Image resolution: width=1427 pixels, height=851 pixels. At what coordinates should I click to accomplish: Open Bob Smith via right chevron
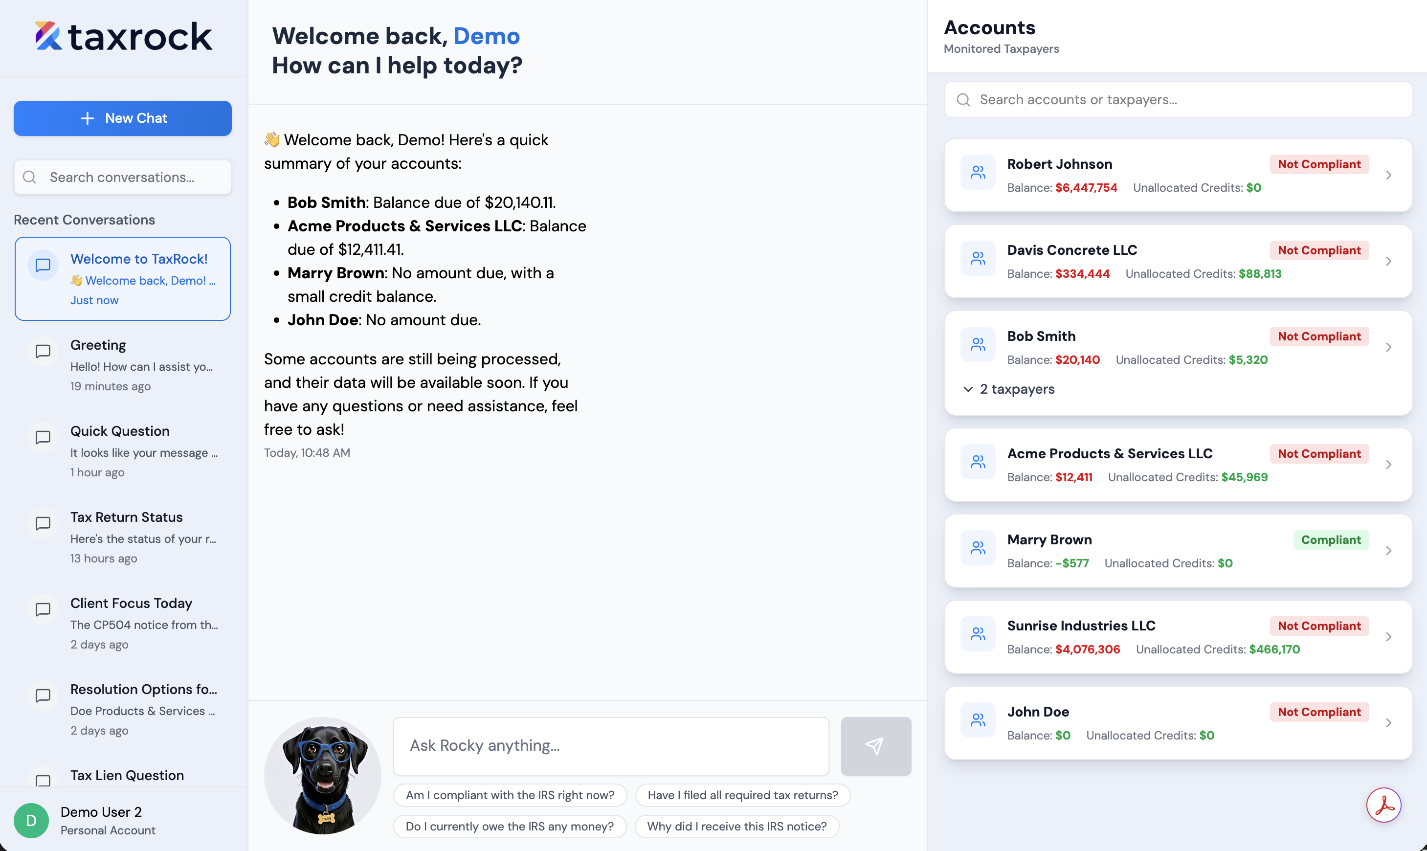pos(1388,348)
